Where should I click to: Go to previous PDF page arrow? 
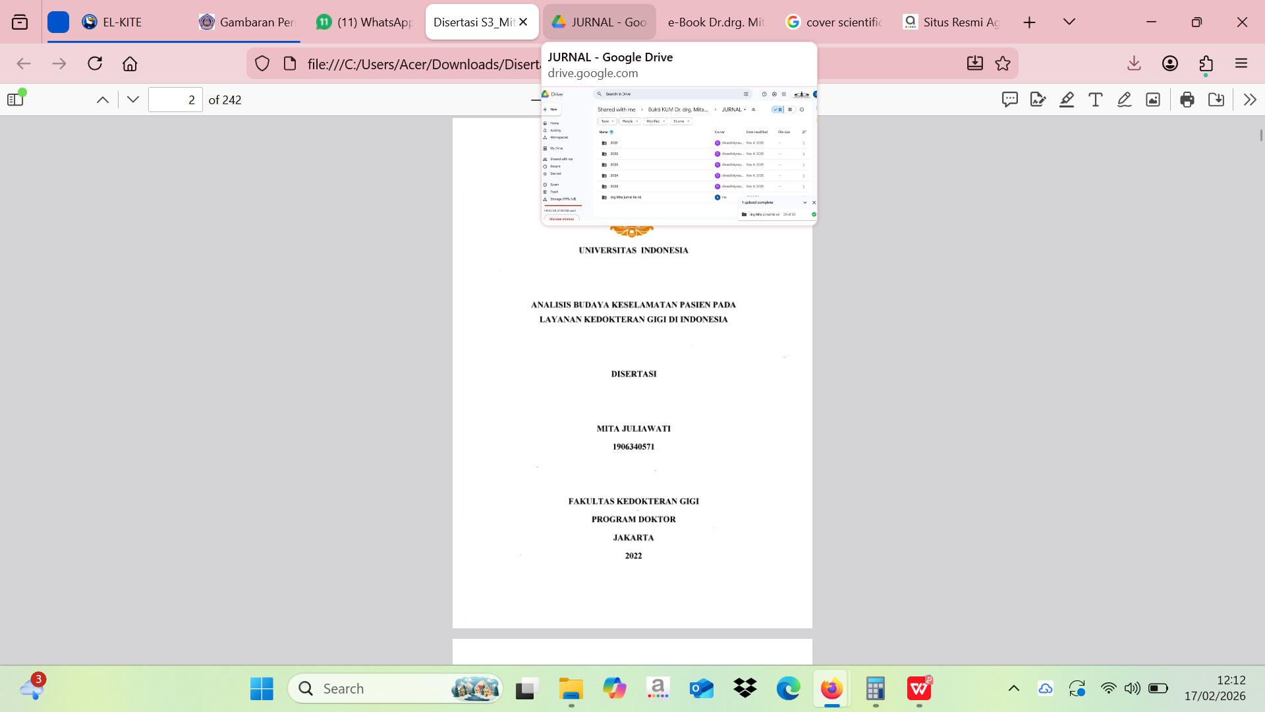pos(103,100)
